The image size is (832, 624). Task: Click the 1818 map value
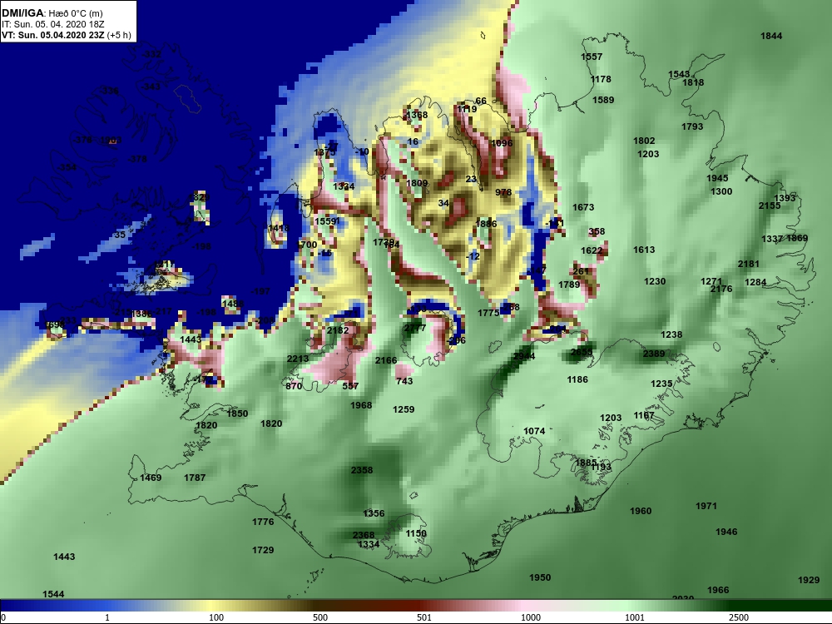coord(693,82)
